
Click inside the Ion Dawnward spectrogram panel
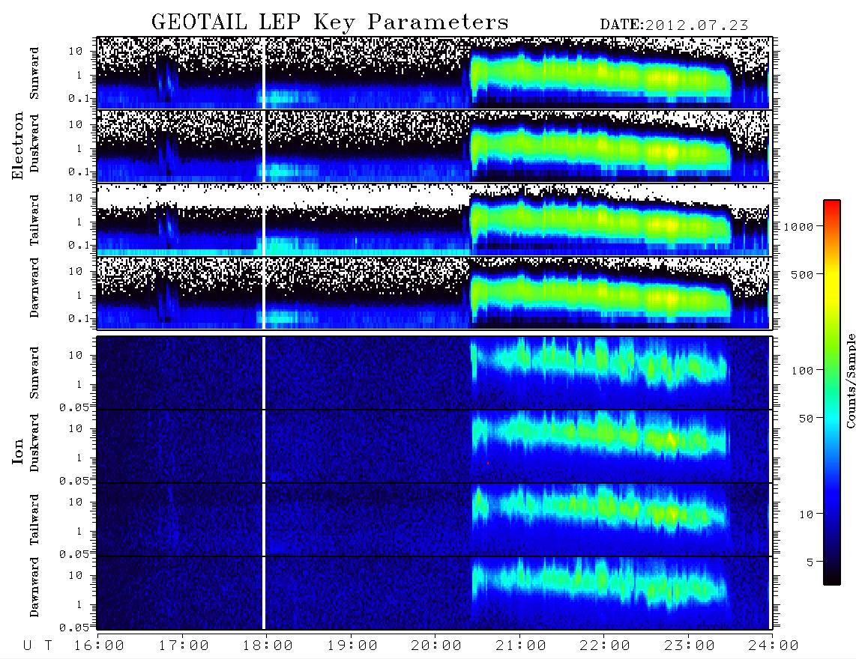pos(433,593)
